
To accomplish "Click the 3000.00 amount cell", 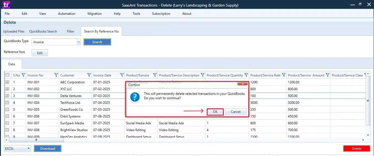I will [308, 102].
